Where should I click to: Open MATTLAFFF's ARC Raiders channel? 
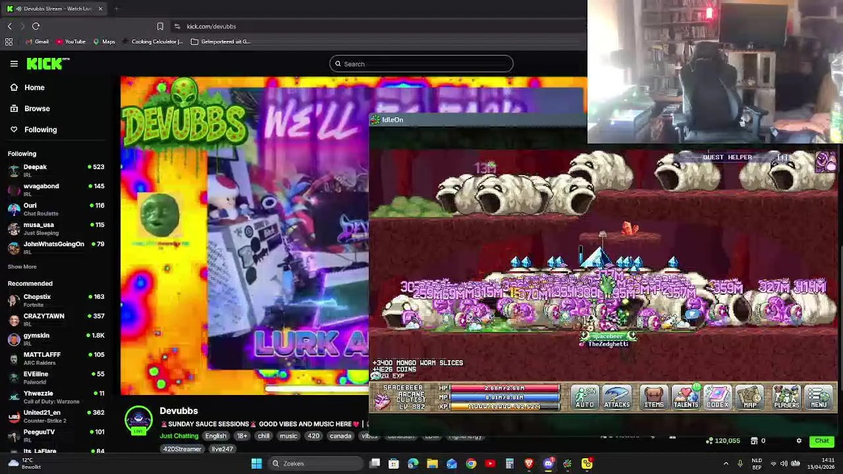(x=56, y=358)
